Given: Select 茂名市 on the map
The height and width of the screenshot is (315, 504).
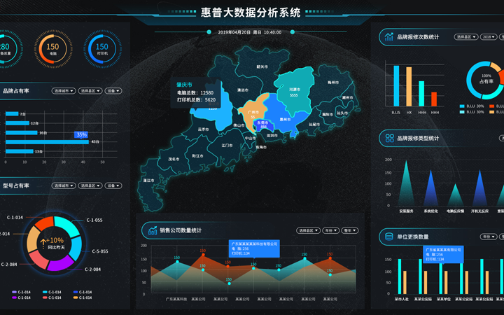Looking at the screenshot, I should click(174, 159).
